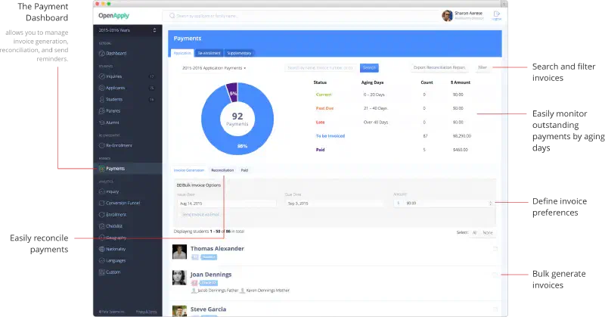Open Inquiry analytics icon
The width and height of the screenshot is (605, 317).
pyautogui.click(x=102, y=191)
